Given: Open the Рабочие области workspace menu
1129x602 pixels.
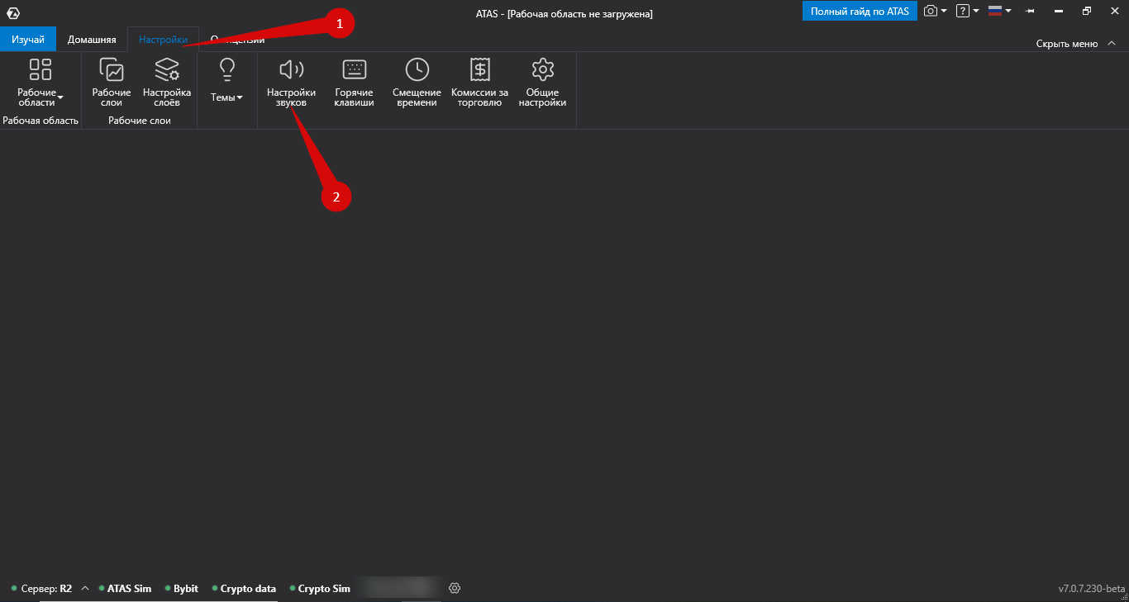Looking at the screenshot, I should tap(40, 83).
